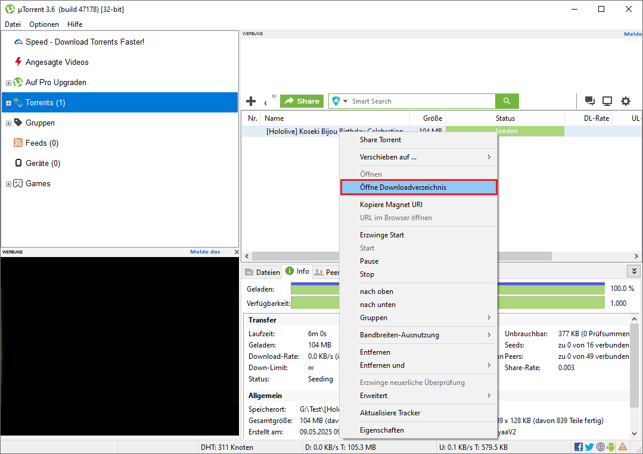
Task: Open the Datei menu
Action: point(13,24)
